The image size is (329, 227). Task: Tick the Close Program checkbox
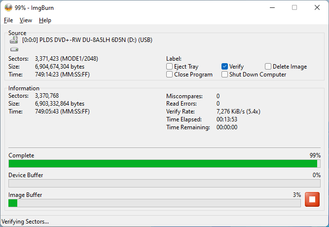tap(170, 75)
